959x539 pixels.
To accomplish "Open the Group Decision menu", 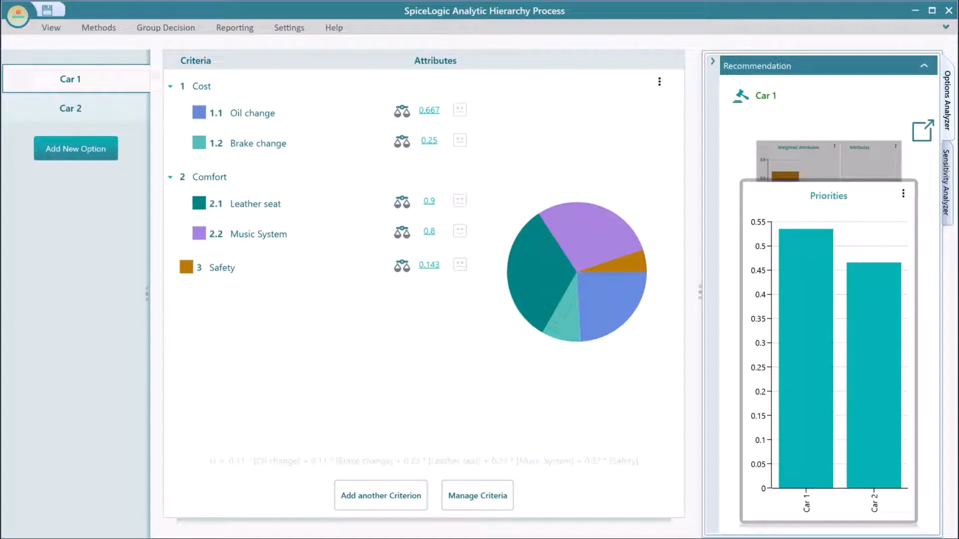I will pyautogui.click(x=166, y=27).
